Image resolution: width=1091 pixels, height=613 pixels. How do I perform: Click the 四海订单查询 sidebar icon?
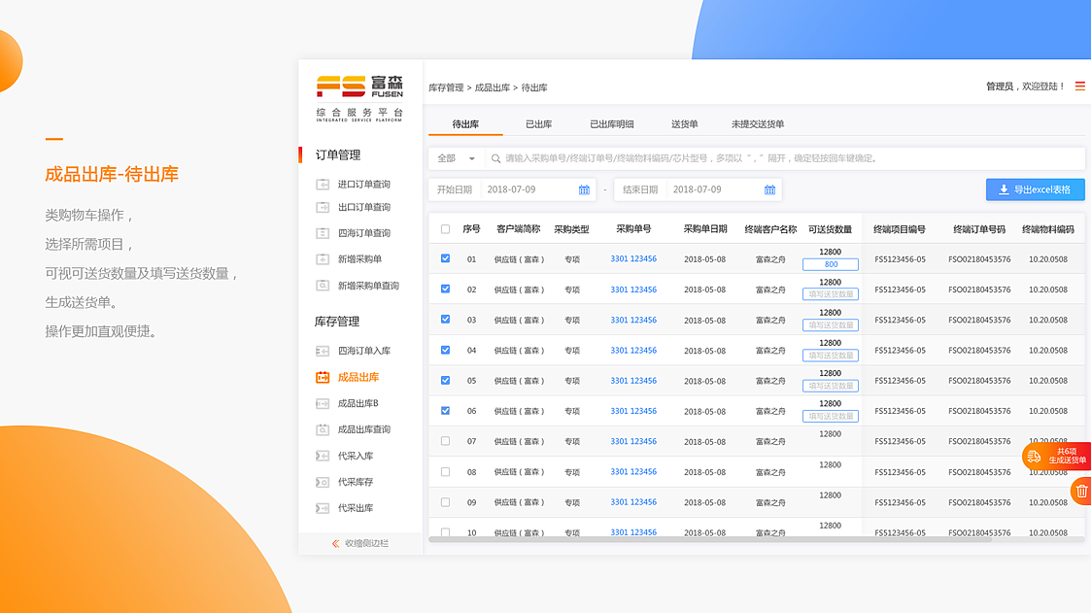pos(323,233)
